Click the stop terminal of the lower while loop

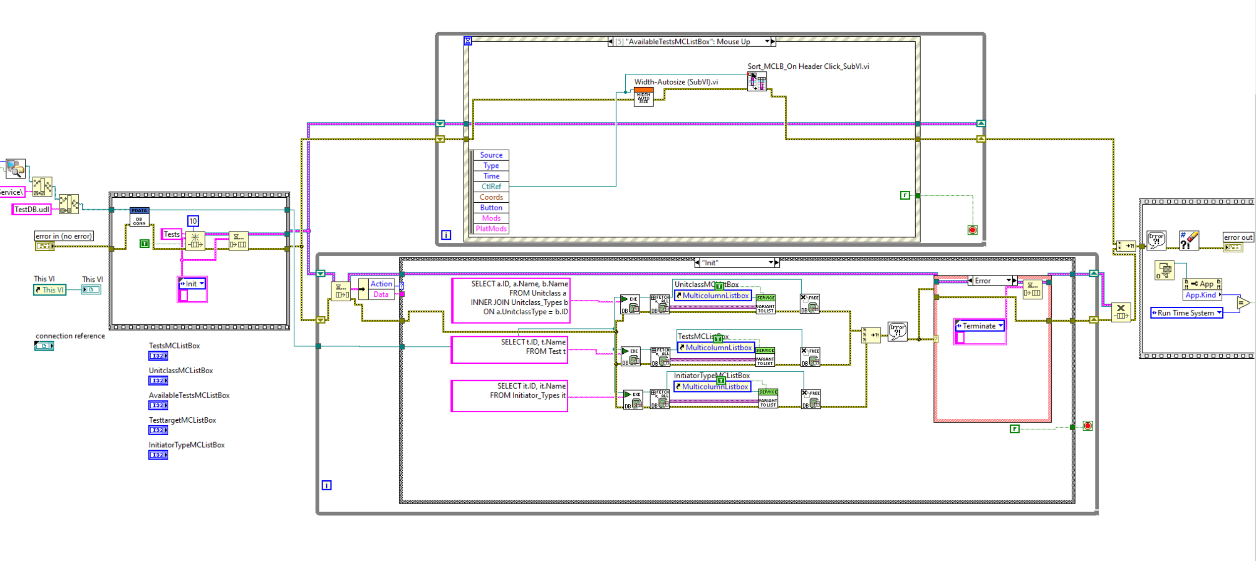pyautogui.click(x=1088, y=426)
